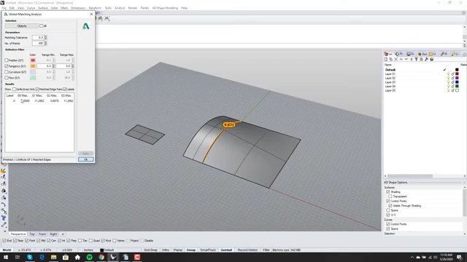Show hidden system tray icons chevron
The height and width of the screenshot is (262, 467).
pos(412,257)
